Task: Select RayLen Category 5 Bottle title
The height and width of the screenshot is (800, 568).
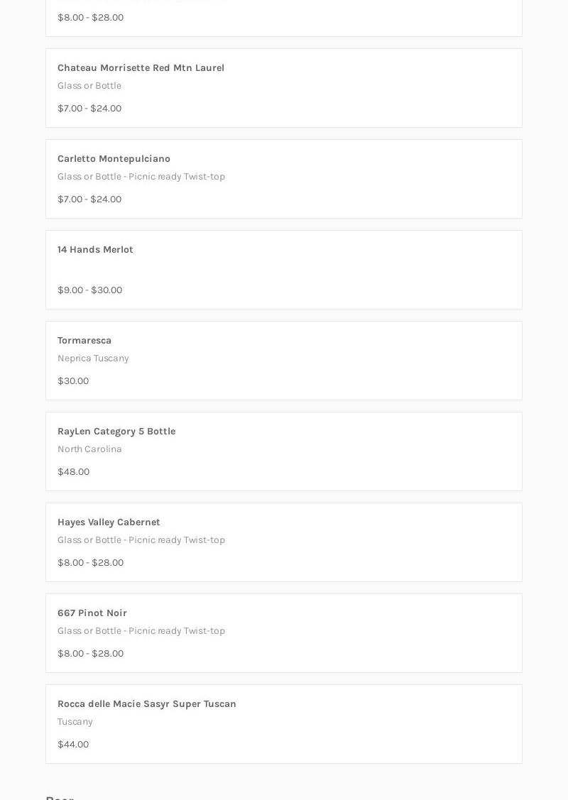Action: click(116, 432)
